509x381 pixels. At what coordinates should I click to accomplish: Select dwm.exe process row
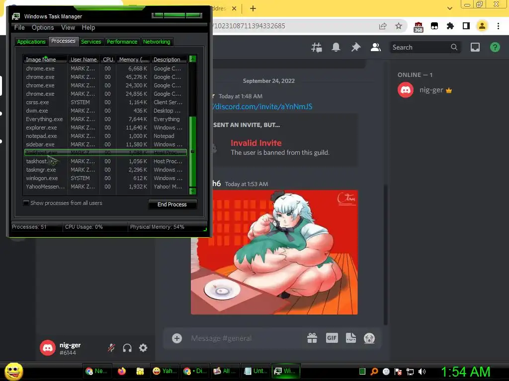point(105,111)
